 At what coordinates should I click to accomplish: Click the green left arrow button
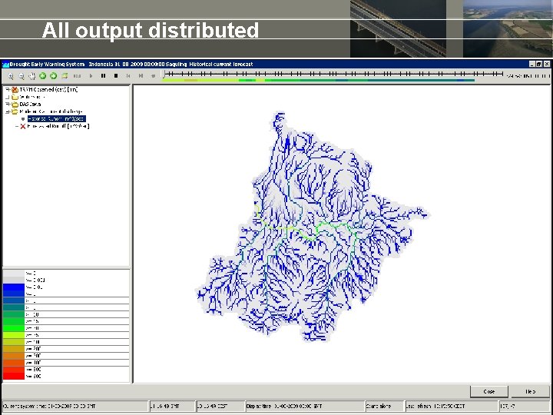pos(43,75)
